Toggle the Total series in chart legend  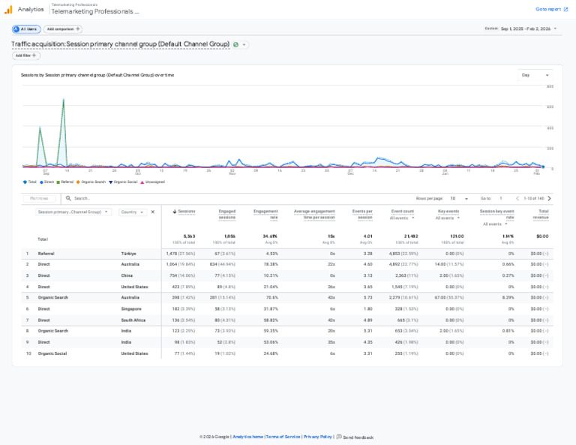point(30,182)
